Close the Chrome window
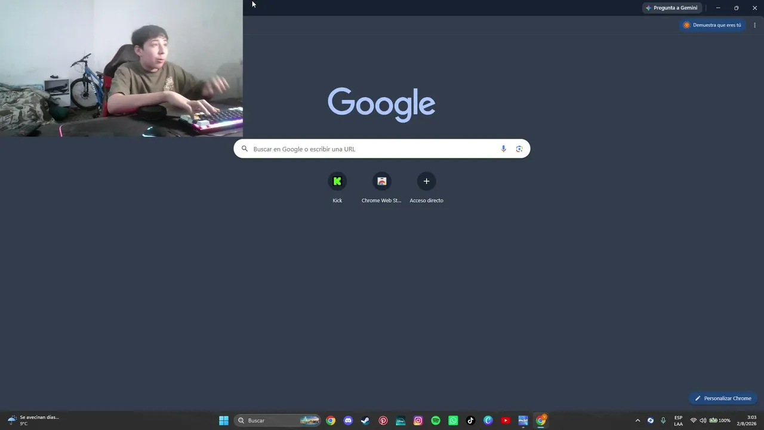Image resolution: width=764 pixels, height=430 pixels. tap(755, 8)
